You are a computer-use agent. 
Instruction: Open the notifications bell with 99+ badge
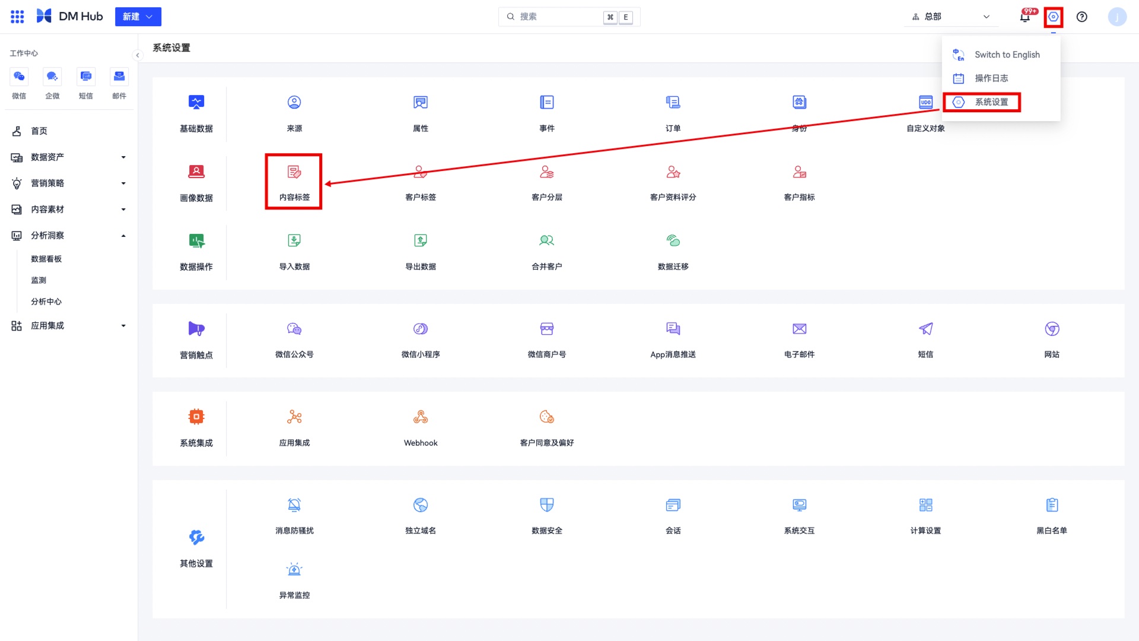[x=1025, y=17]
